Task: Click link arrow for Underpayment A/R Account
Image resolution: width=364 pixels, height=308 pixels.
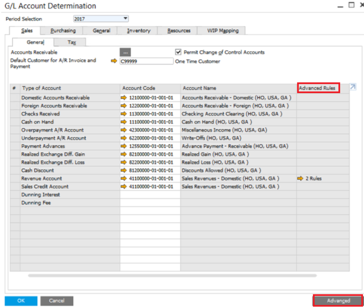Action: pyautogui.click(x=124, y=138)
